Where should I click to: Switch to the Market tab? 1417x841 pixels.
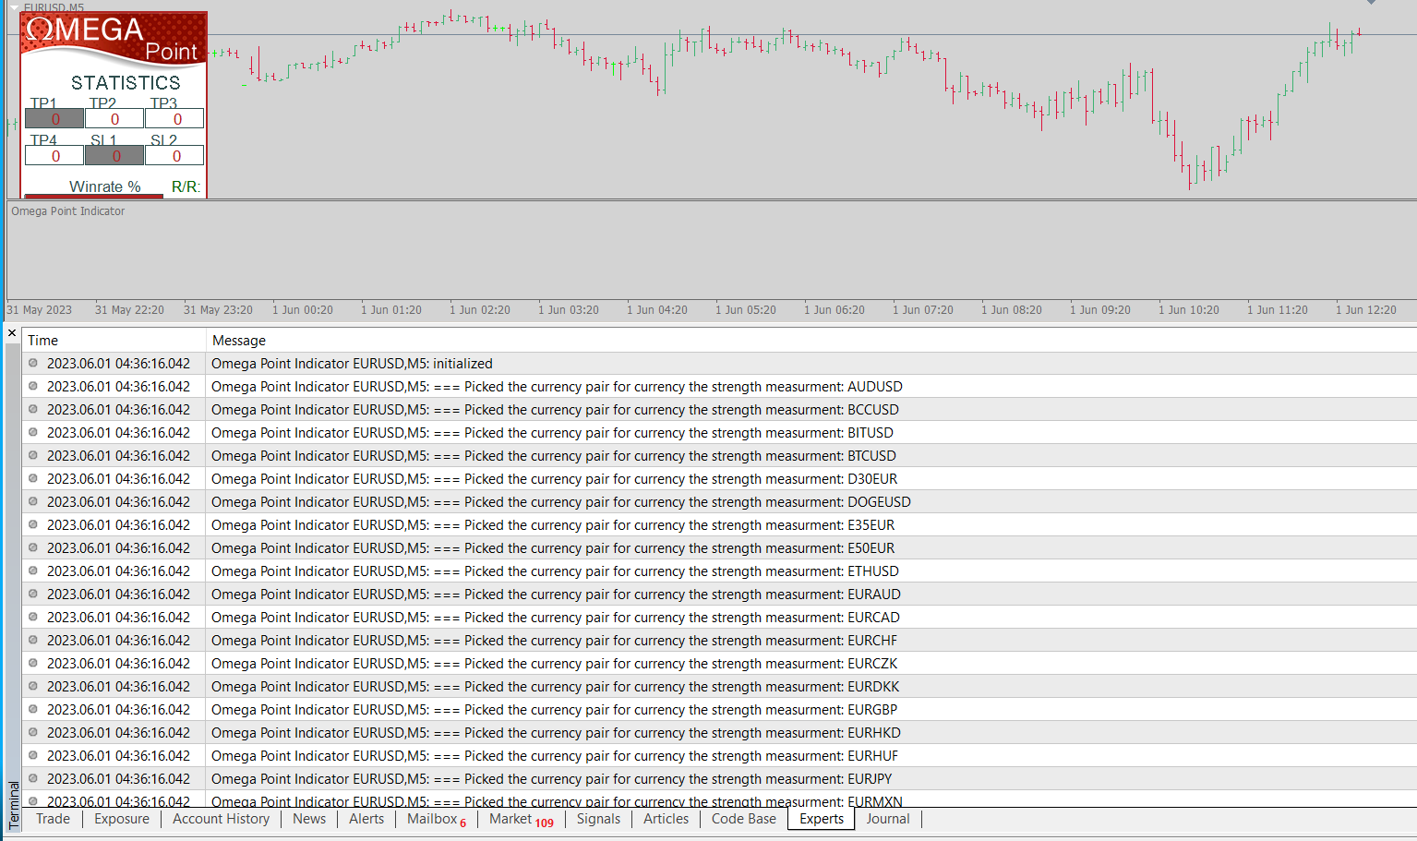pyautogui.click(x=522, y=819)
